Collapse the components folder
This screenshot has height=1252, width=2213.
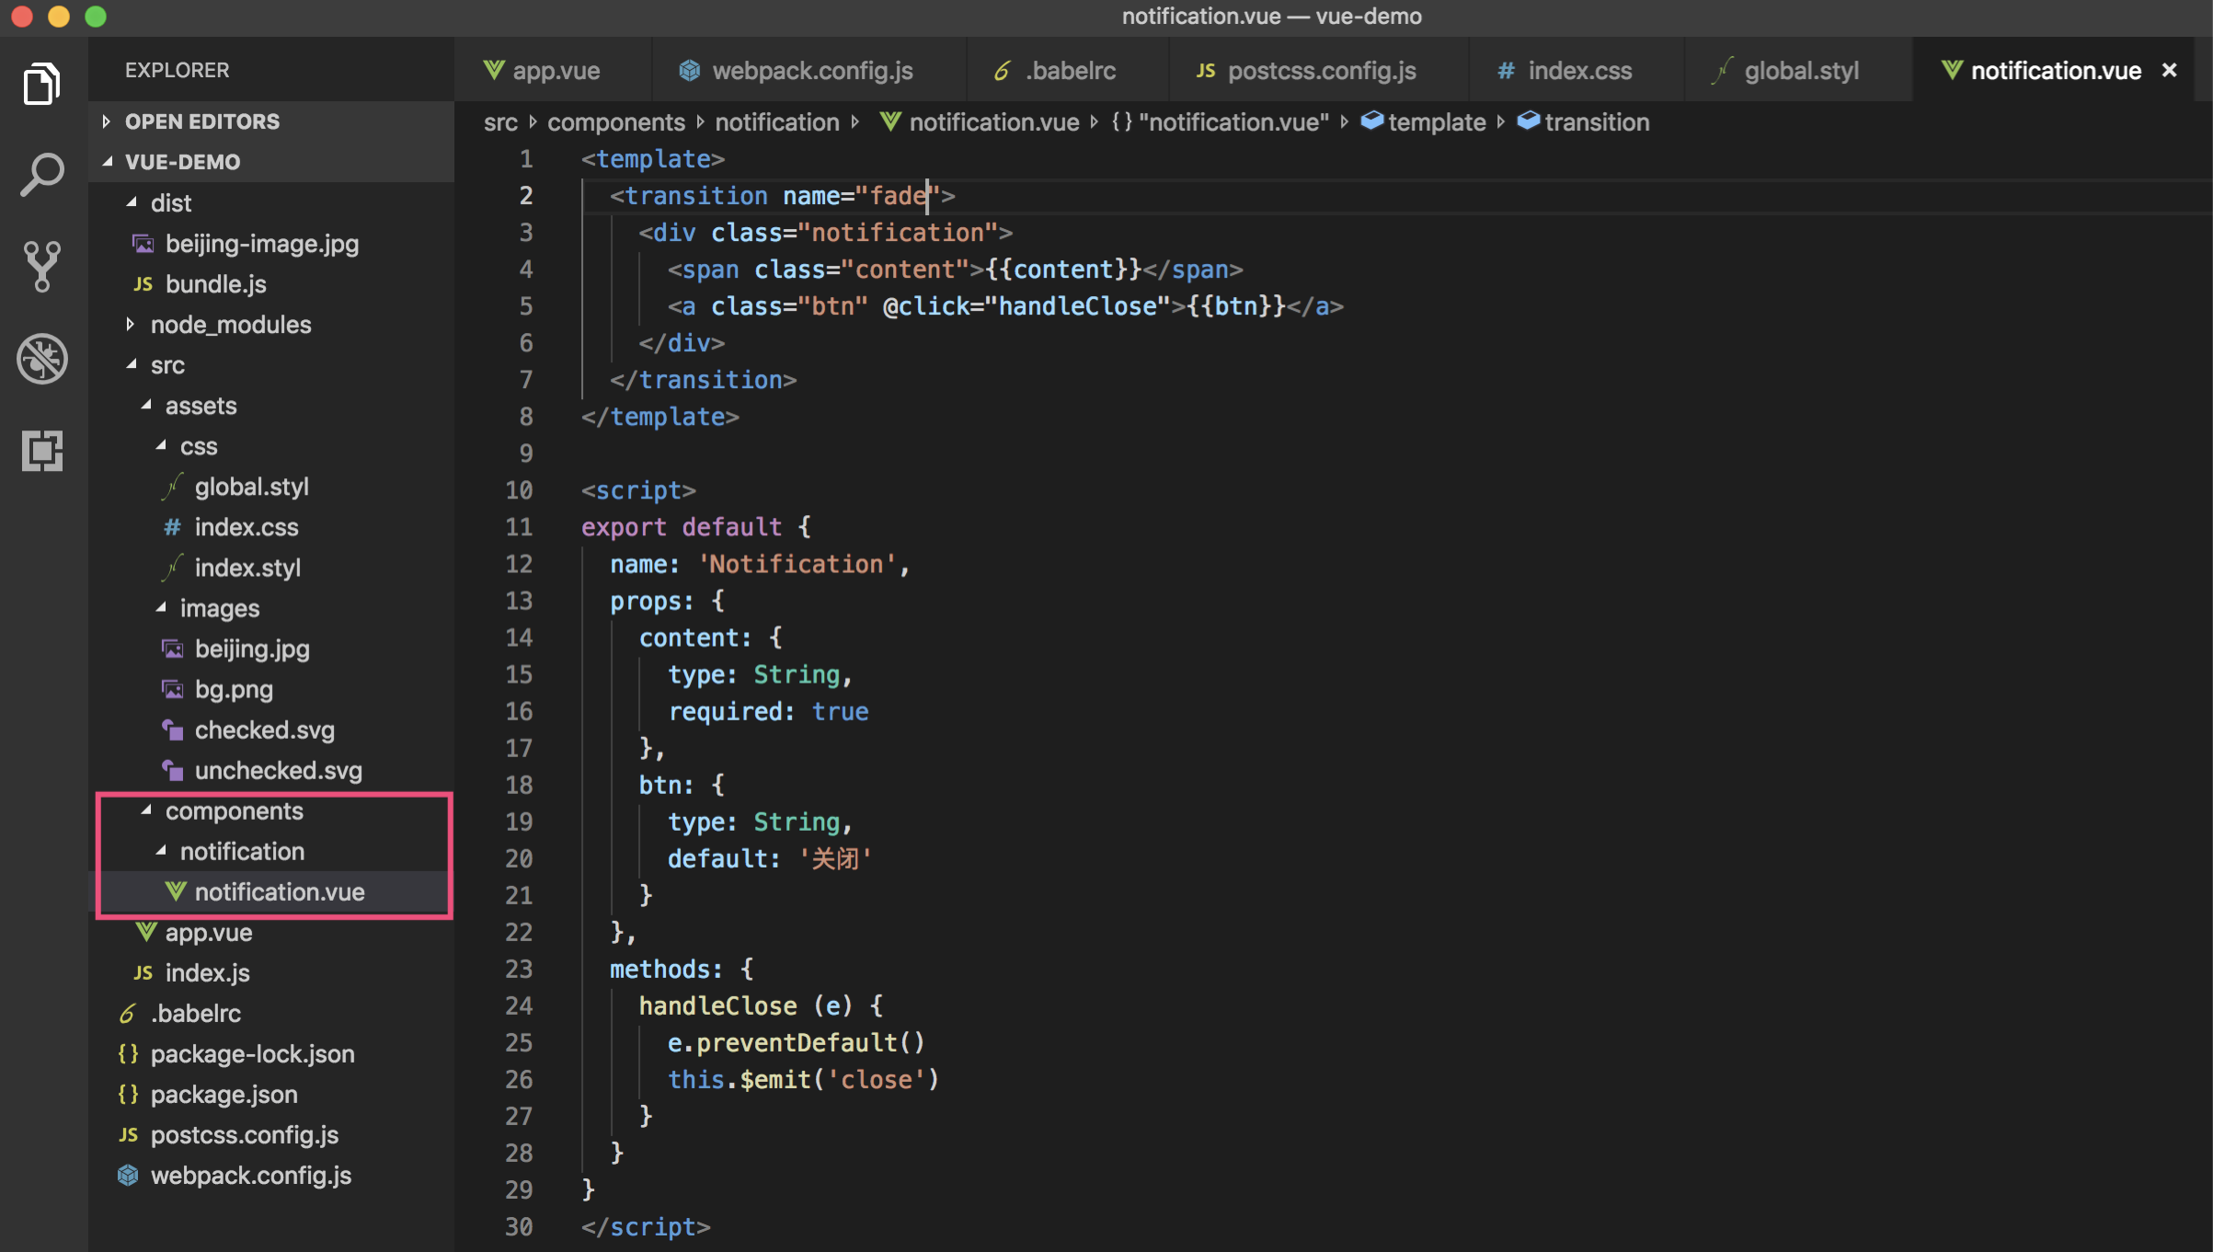pos(146,810)
